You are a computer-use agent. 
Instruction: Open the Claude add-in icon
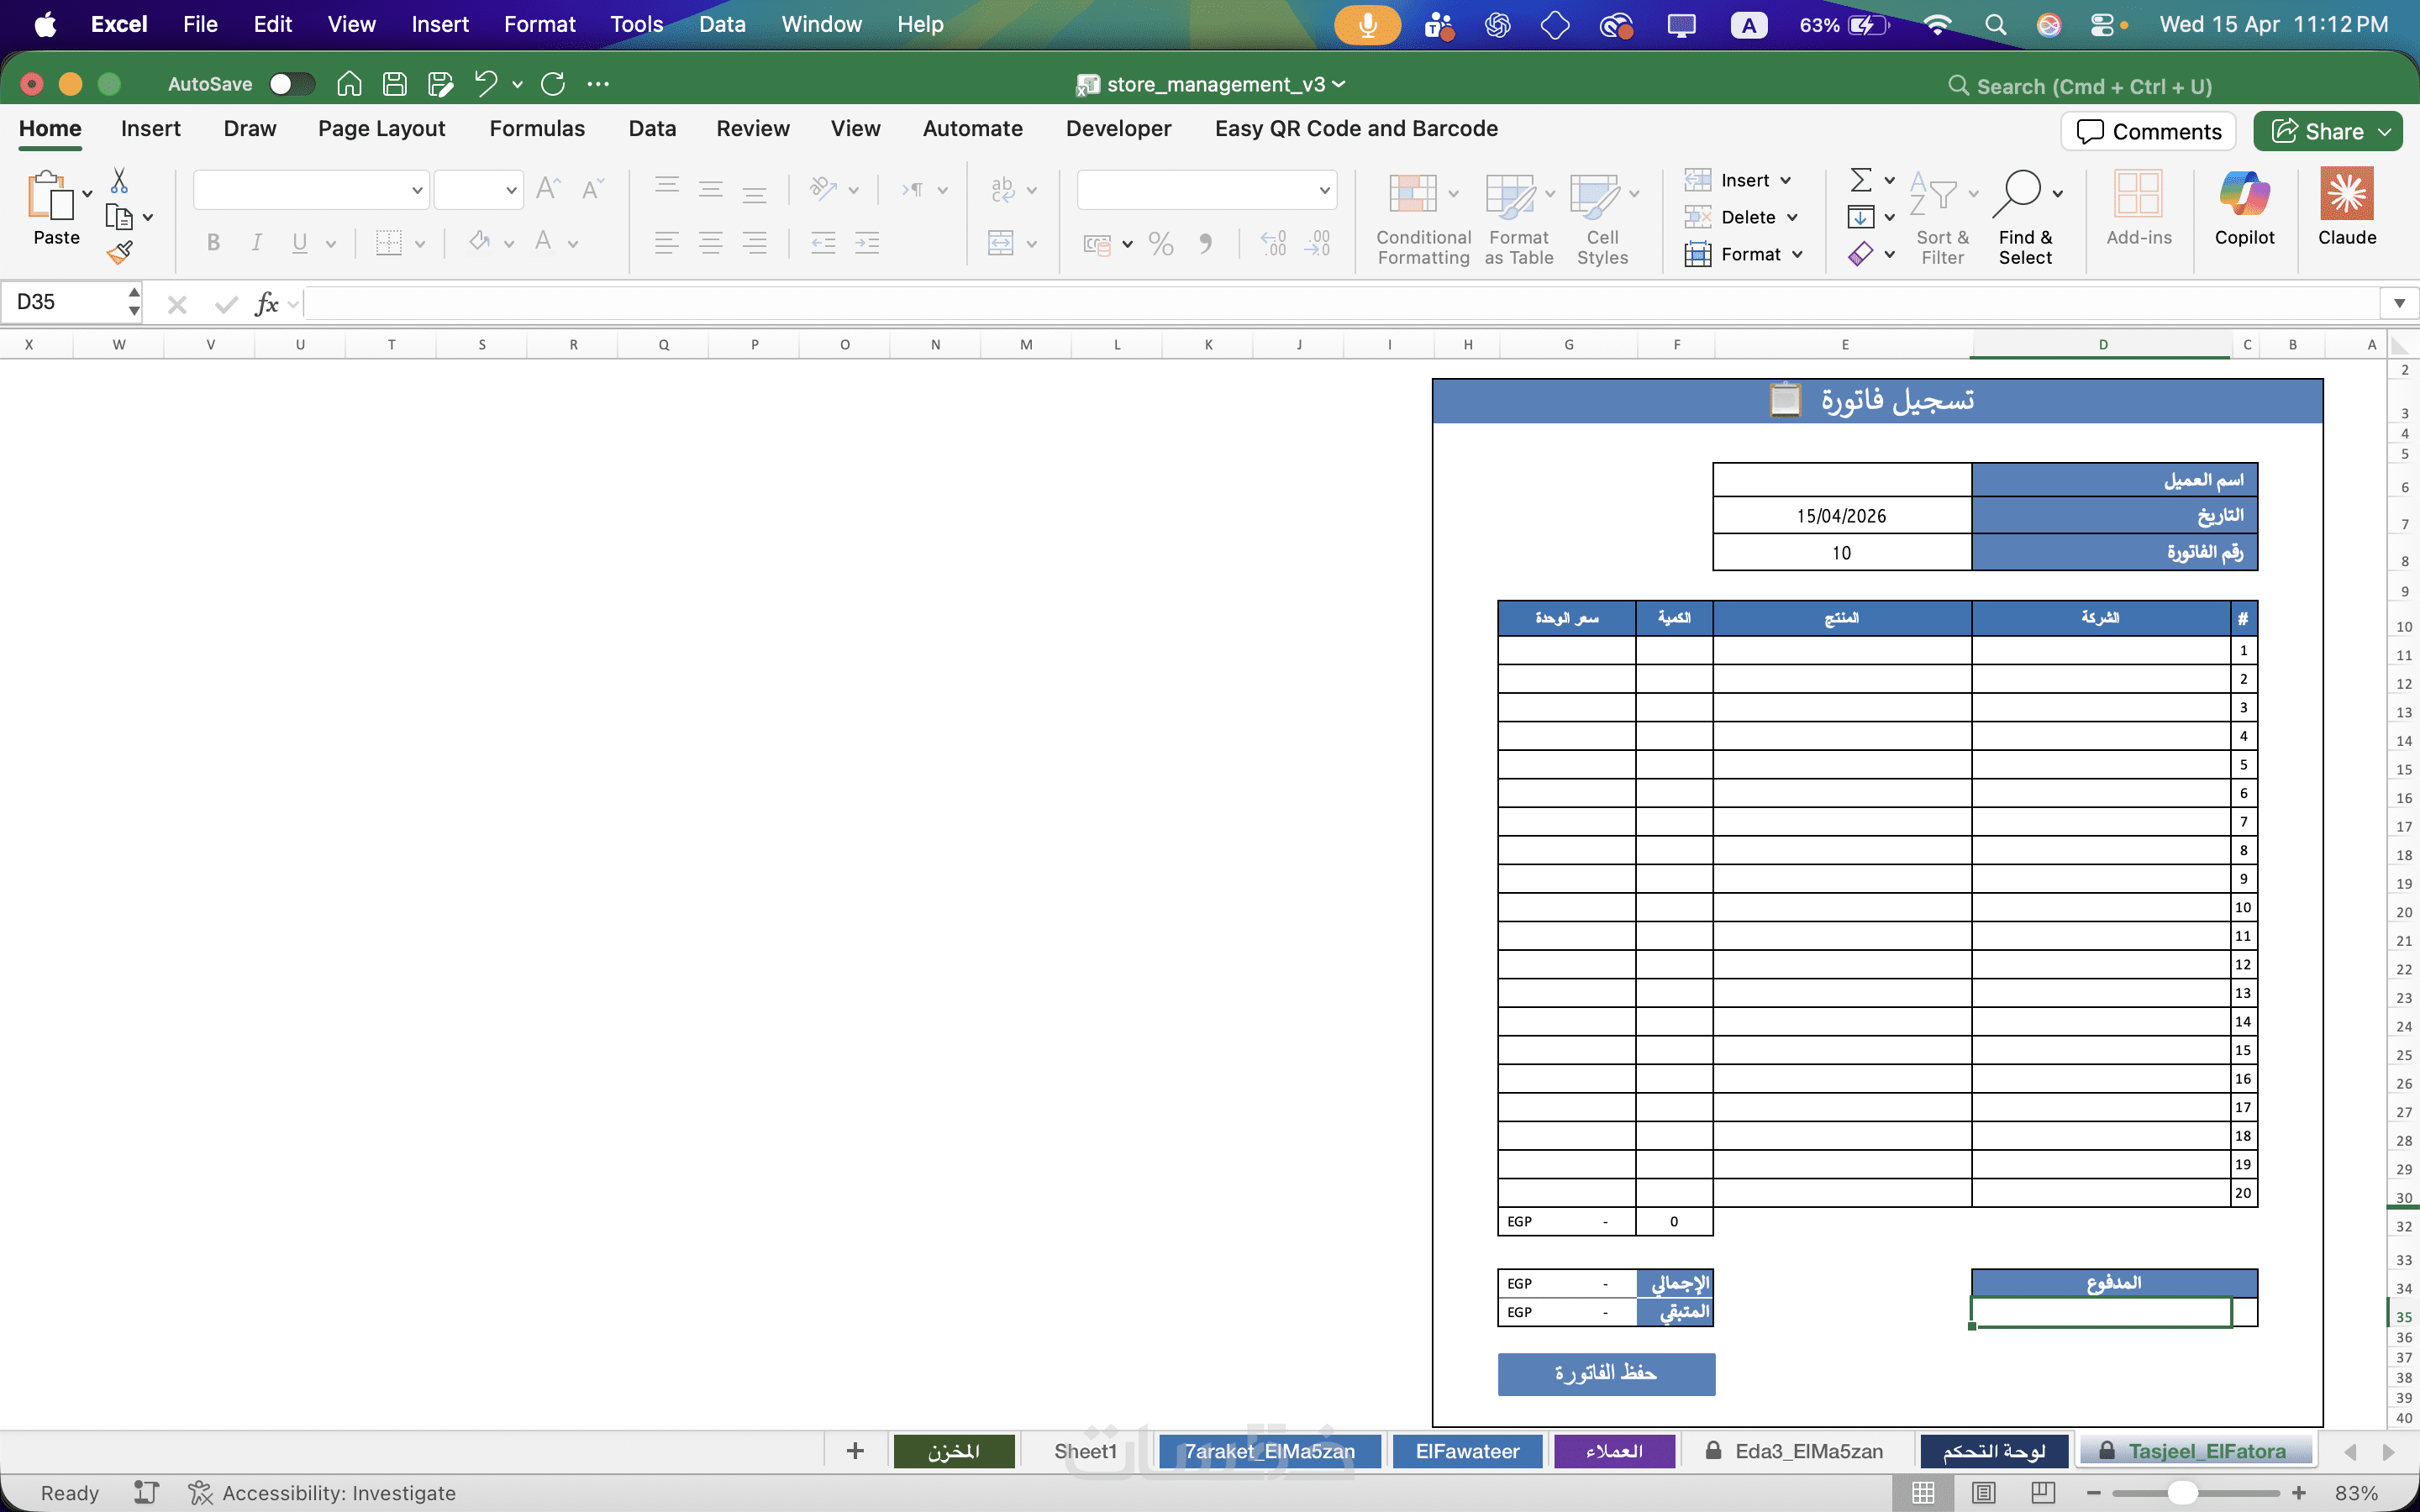click(2346, 206)
